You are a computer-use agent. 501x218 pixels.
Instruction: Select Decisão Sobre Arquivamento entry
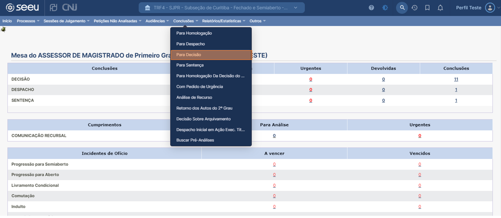click(x=211, y=119)
